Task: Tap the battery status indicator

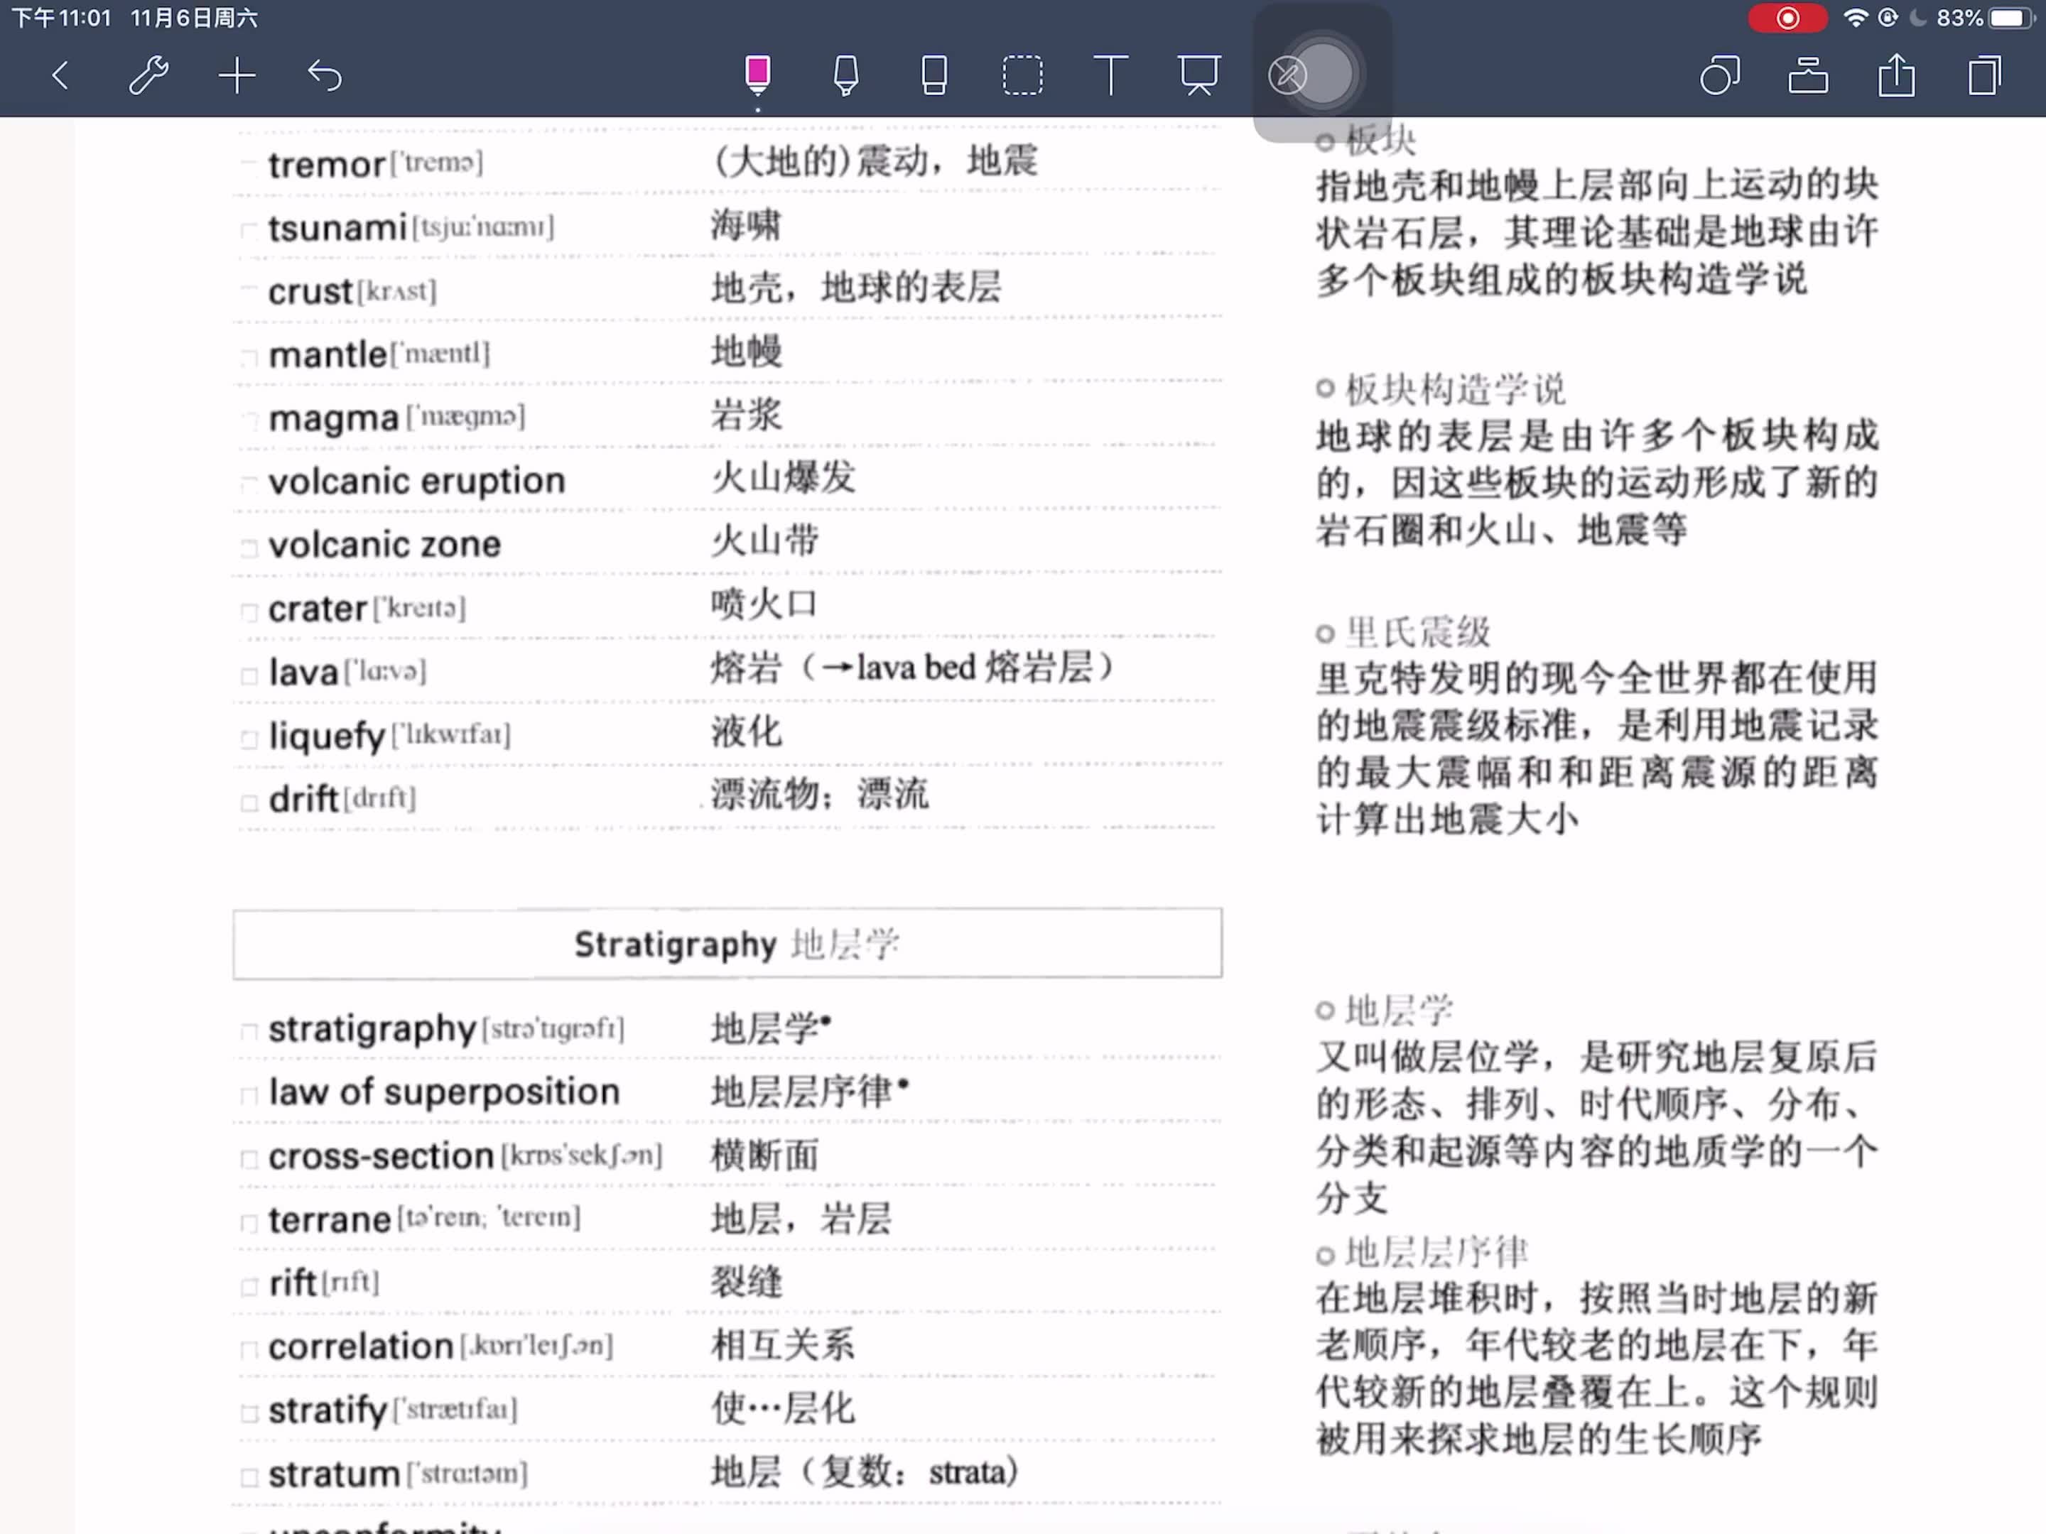Action: [2010, 18]
